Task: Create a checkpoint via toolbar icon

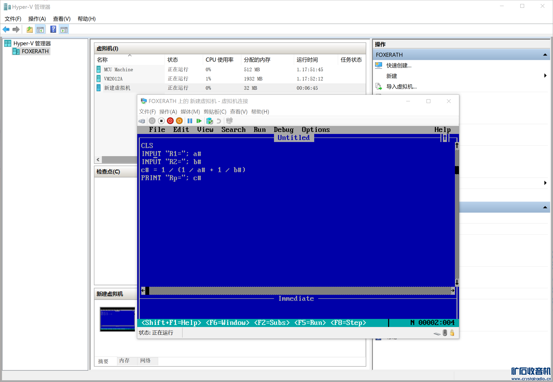Action: [209, 121]
